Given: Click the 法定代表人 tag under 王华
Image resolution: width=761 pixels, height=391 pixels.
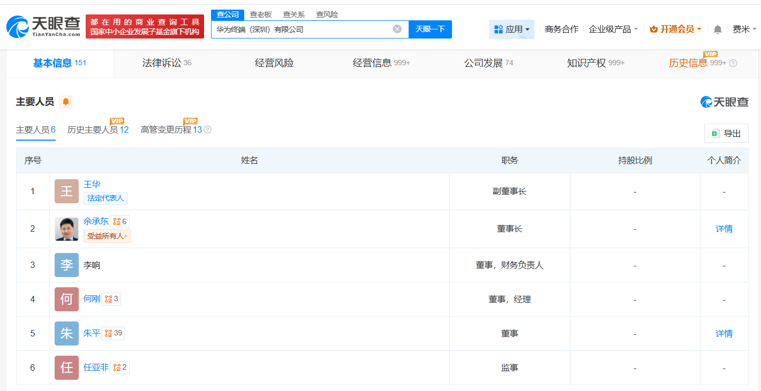Looking at the screenshot, I should [106, 198].
